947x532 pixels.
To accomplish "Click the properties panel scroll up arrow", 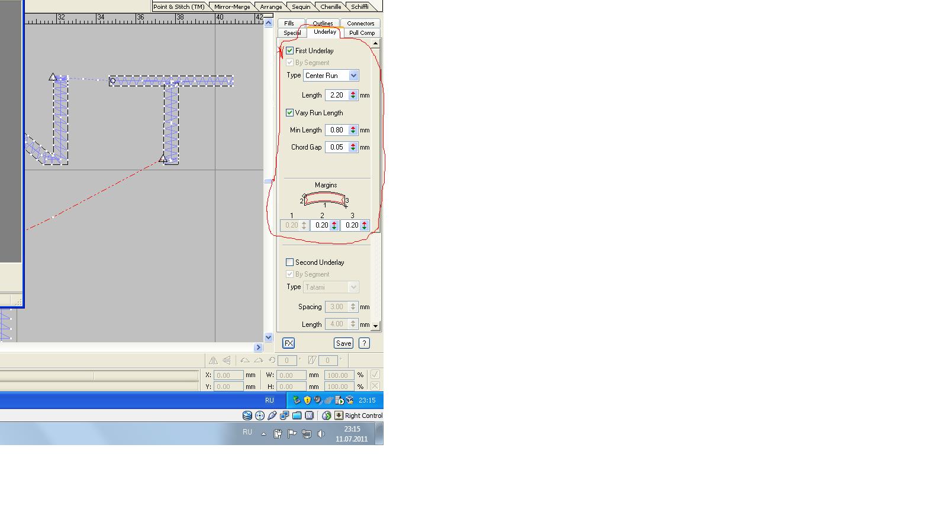I will click(375, 43).
